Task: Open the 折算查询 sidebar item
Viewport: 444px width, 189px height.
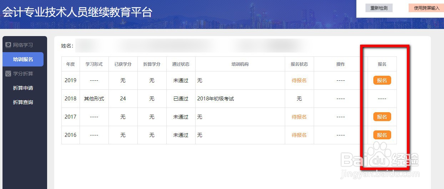Action: coord(23,102)
